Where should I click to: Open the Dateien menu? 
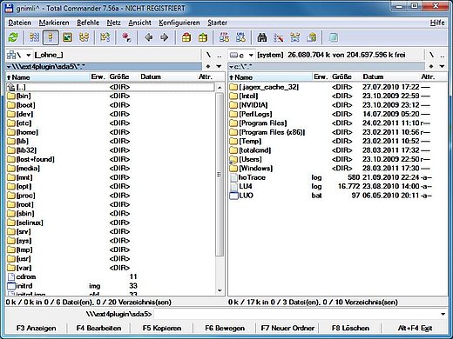tap(19, 23)
